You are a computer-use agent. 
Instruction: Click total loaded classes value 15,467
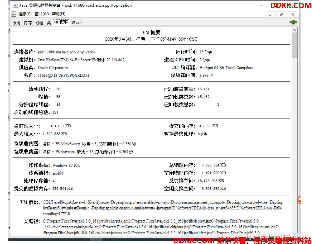204,97
